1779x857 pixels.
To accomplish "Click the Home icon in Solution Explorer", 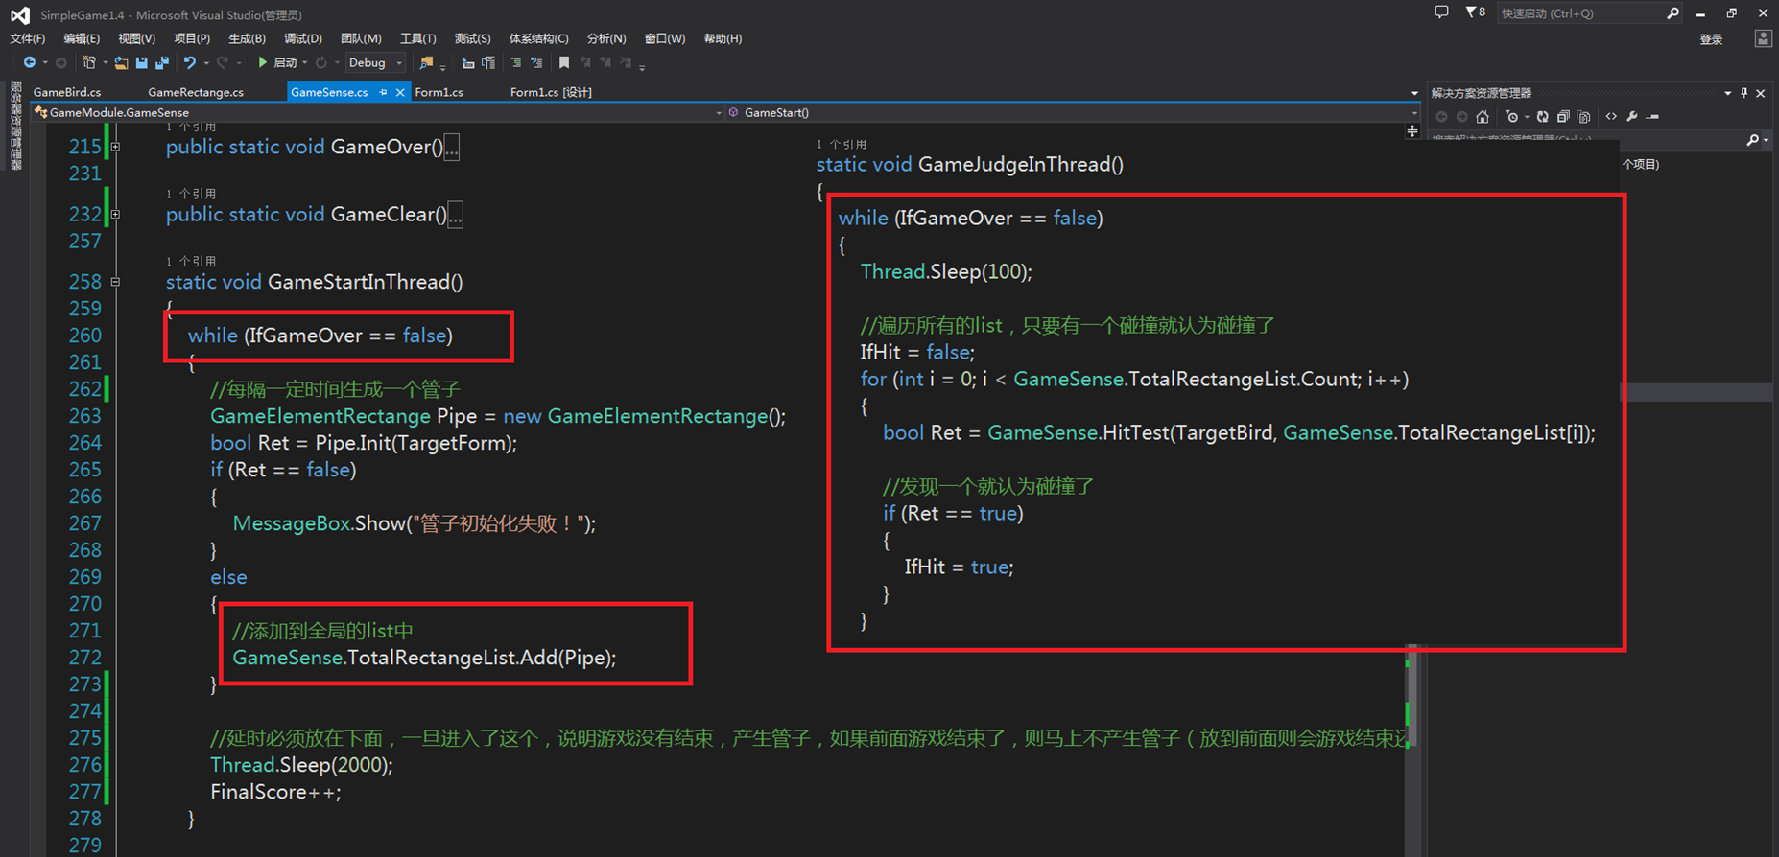I will [x=1482, y=117].
